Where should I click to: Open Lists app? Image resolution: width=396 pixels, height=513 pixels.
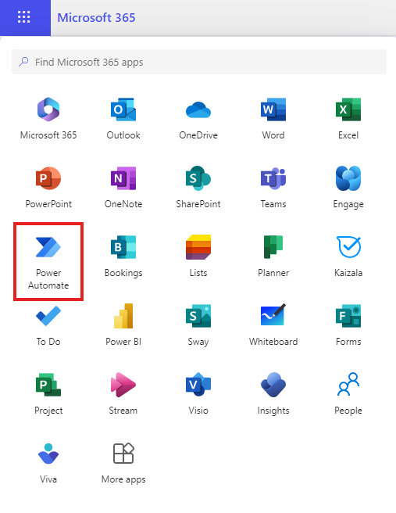point(198,256)
